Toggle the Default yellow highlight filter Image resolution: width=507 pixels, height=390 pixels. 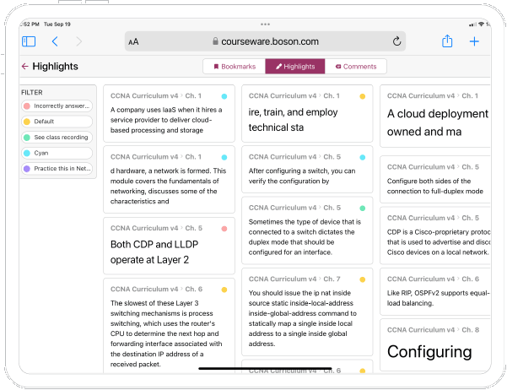point(57,122)
